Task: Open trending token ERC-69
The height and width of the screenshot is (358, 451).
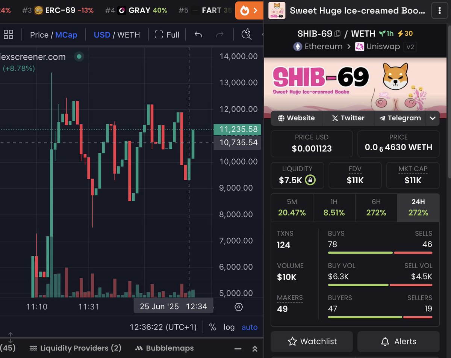Action: [64, 10]
